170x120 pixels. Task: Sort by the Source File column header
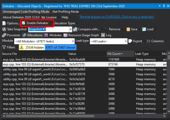pyautogui.click(x=35, y=54)
